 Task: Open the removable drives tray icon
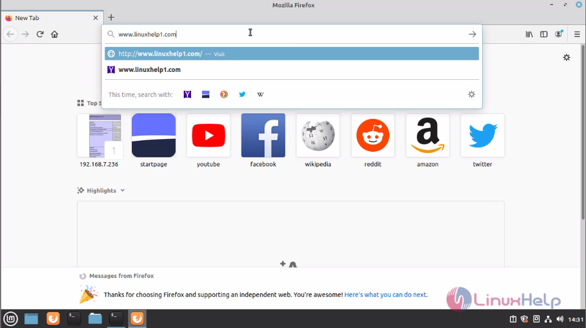(x=537, y=319)
